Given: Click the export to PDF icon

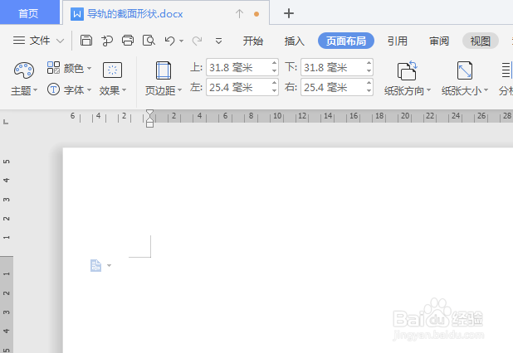Looking at the screenshot, I should (x=107, y=41).
